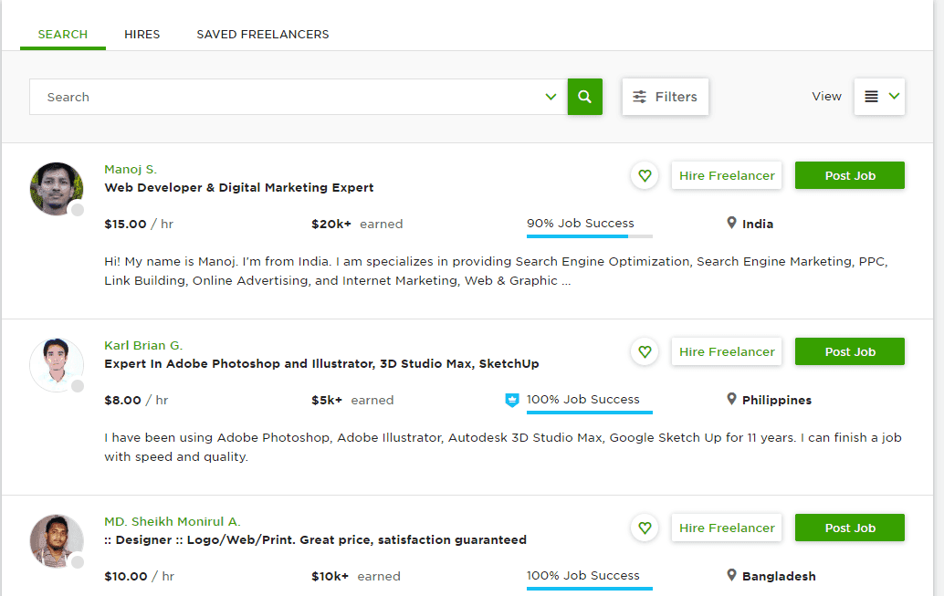This screenshot has height=596, width=944.
Task: Click Karl Brian G. online status dot
Action: (x=78, y=386)
